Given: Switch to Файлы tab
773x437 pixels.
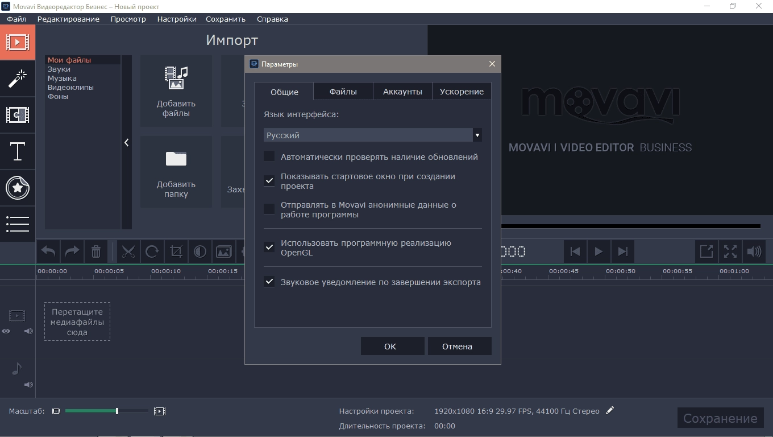Looking at the screenshot, I should pos(343,91).
